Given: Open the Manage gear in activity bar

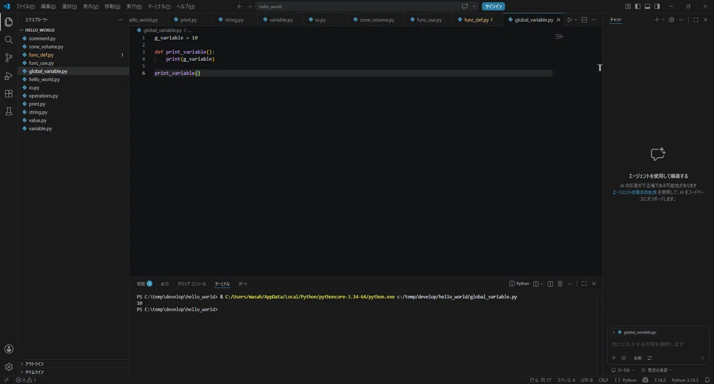Looking at the screenshot, I should click(x=8, y=367).
